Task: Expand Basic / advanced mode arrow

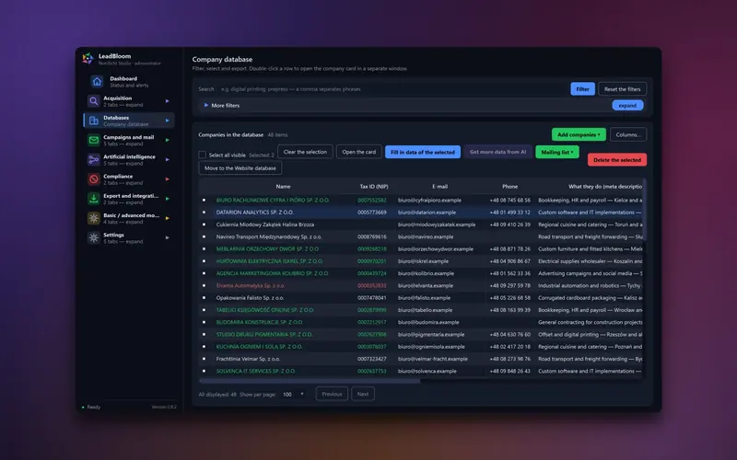Action: [x=168, y=218]
